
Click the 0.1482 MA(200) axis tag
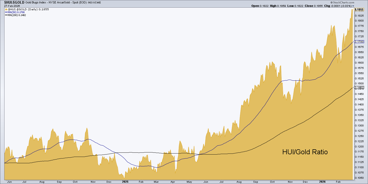(359, 87)
